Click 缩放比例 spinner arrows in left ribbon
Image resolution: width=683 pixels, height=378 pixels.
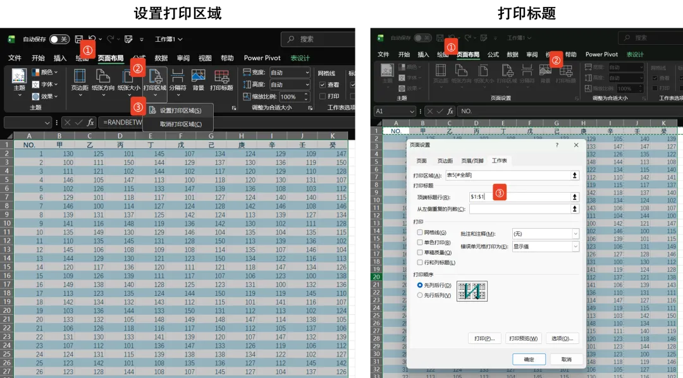click(306, 97)
